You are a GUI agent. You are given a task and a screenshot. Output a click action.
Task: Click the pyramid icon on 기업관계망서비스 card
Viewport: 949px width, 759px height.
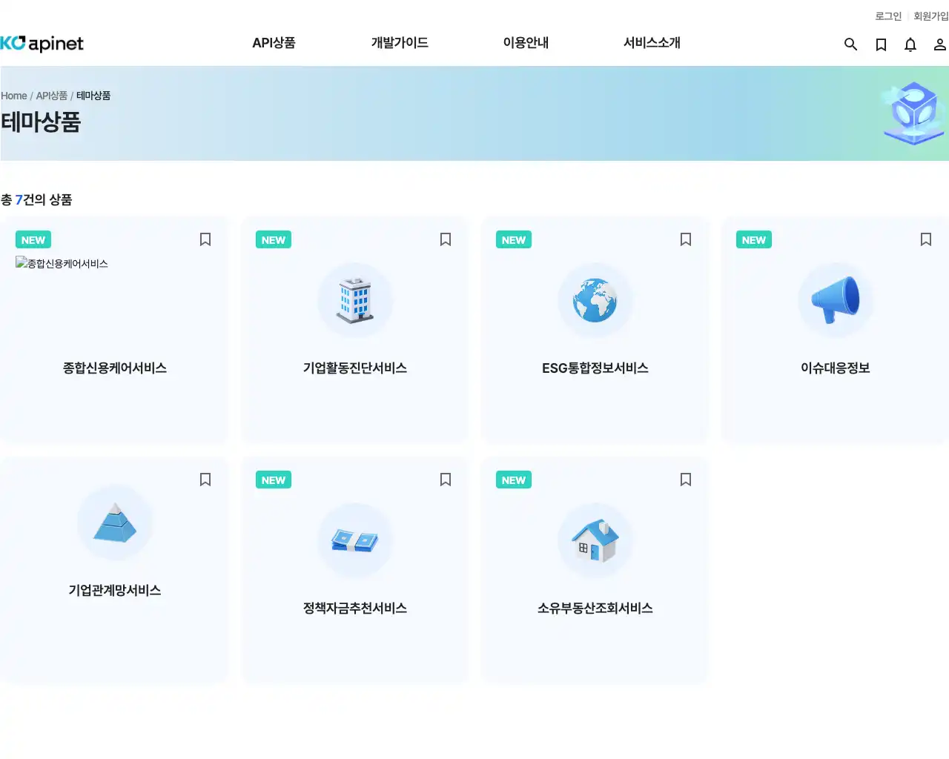coord(115,523)
